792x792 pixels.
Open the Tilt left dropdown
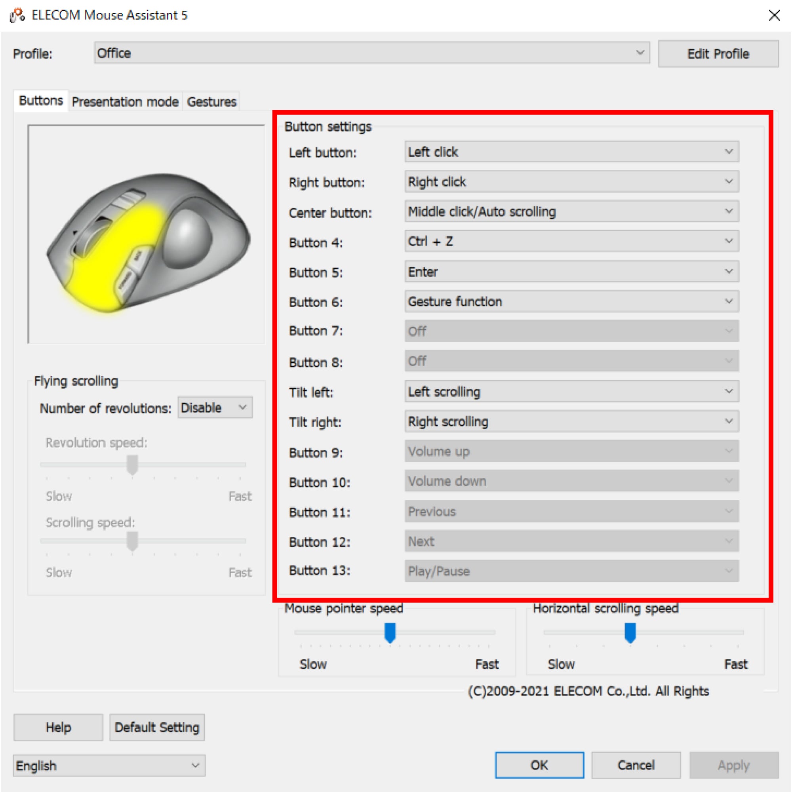click(x=572, y=392)
